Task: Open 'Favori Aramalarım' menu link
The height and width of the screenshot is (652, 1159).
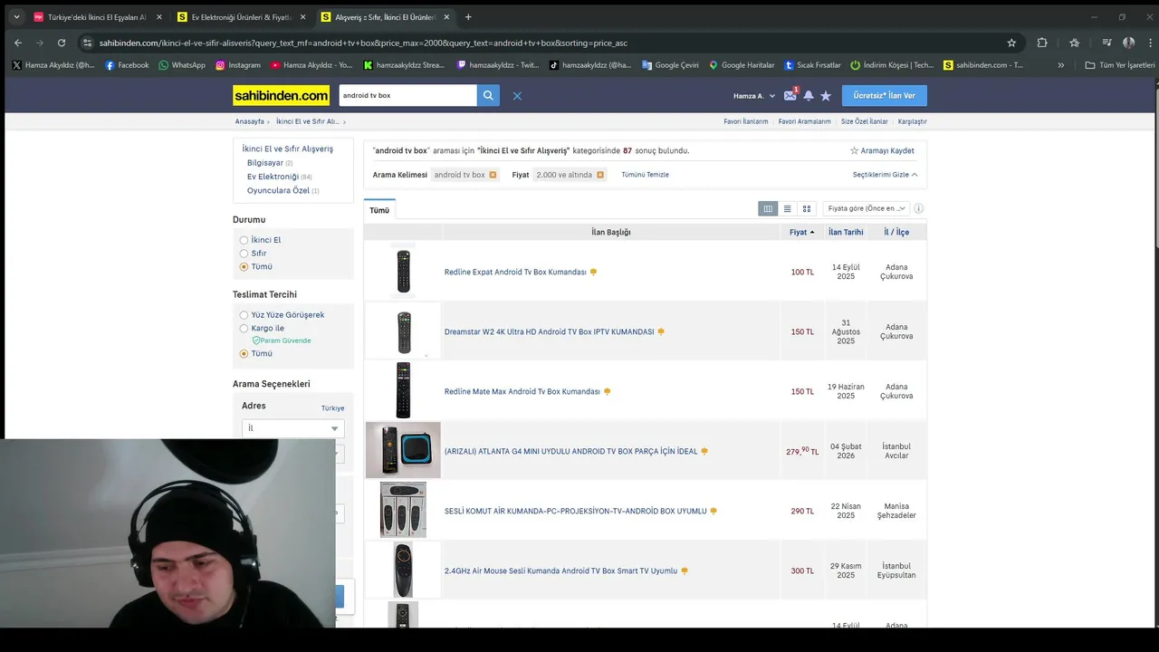Action: [x=804, y=121]
